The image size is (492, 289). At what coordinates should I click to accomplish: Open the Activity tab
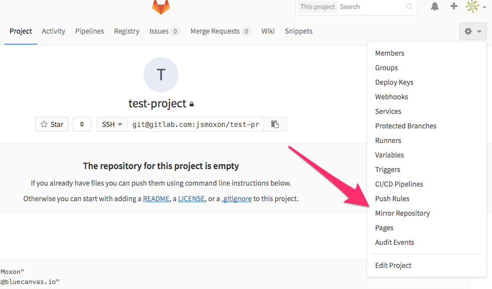pyautogui.click(x=53, y=31)
